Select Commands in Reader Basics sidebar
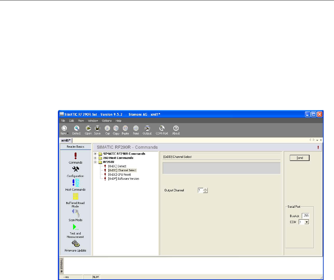This screenshot has width=334, height=280. (x=75, y=158)
